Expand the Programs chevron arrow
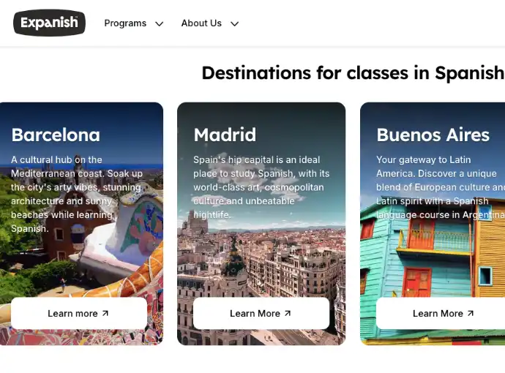Screen dimensions: 505x373 [x=159, y=24]
